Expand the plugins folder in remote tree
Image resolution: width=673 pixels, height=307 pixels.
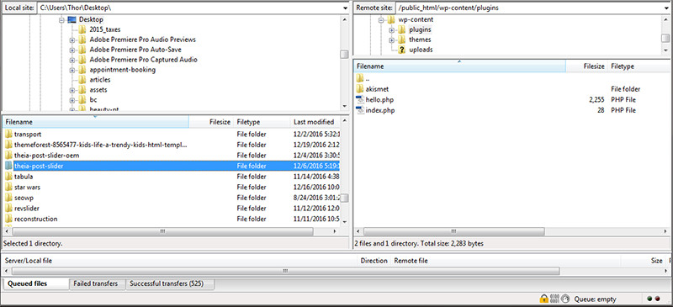[391, 29]
